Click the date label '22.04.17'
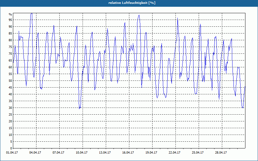Screen dimensions: 258x161 click(174, 153)
